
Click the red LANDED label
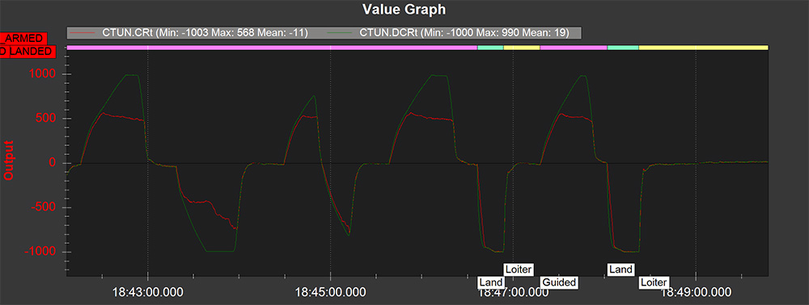27,51
